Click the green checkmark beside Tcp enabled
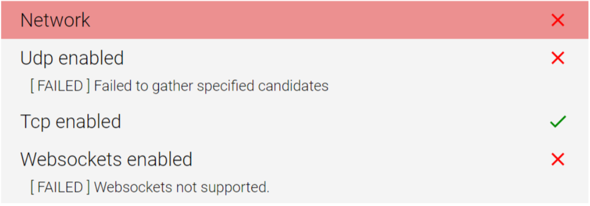 point(558,122)
